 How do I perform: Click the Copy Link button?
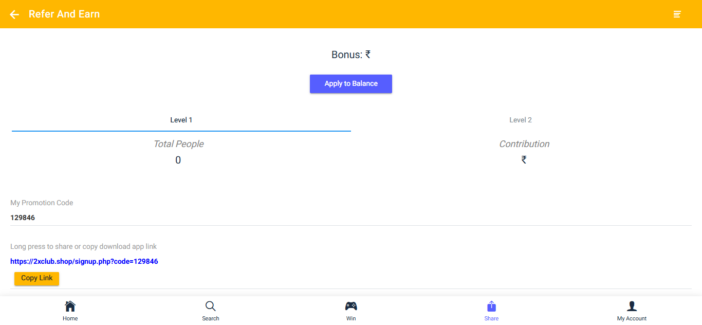tap(37, 278)
